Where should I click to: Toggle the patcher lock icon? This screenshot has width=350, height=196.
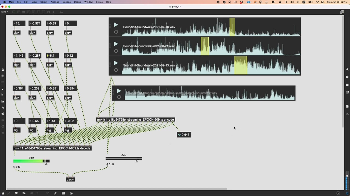(x=3, y=193)
